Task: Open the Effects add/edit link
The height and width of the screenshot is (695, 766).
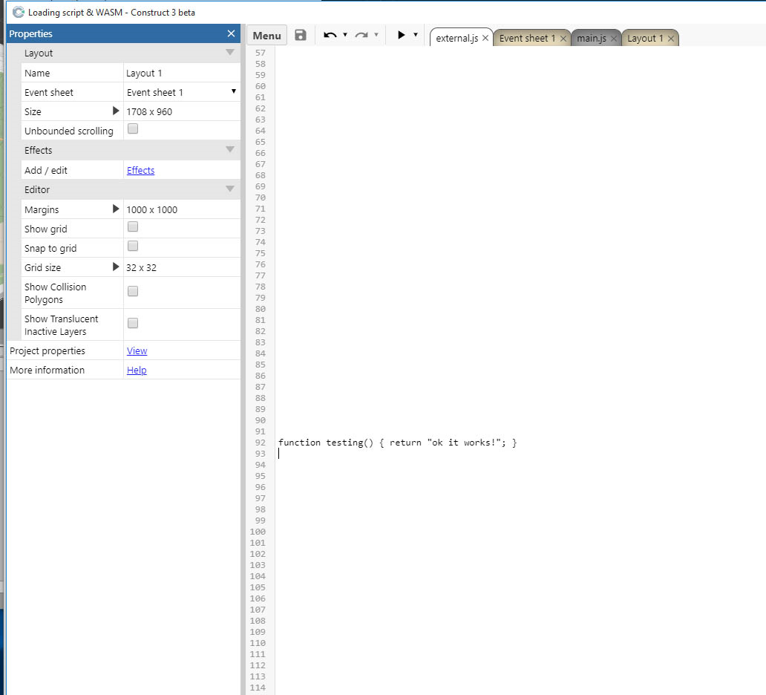Action: click(x=141, y=170)
